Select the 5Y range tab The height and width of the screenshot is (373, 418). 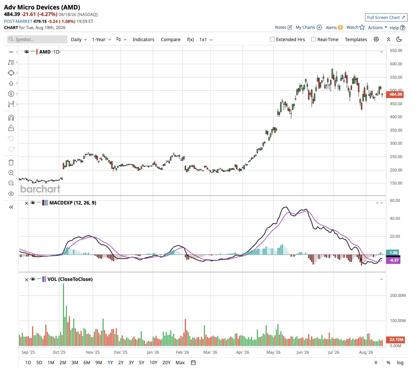[x=141, y=363]
